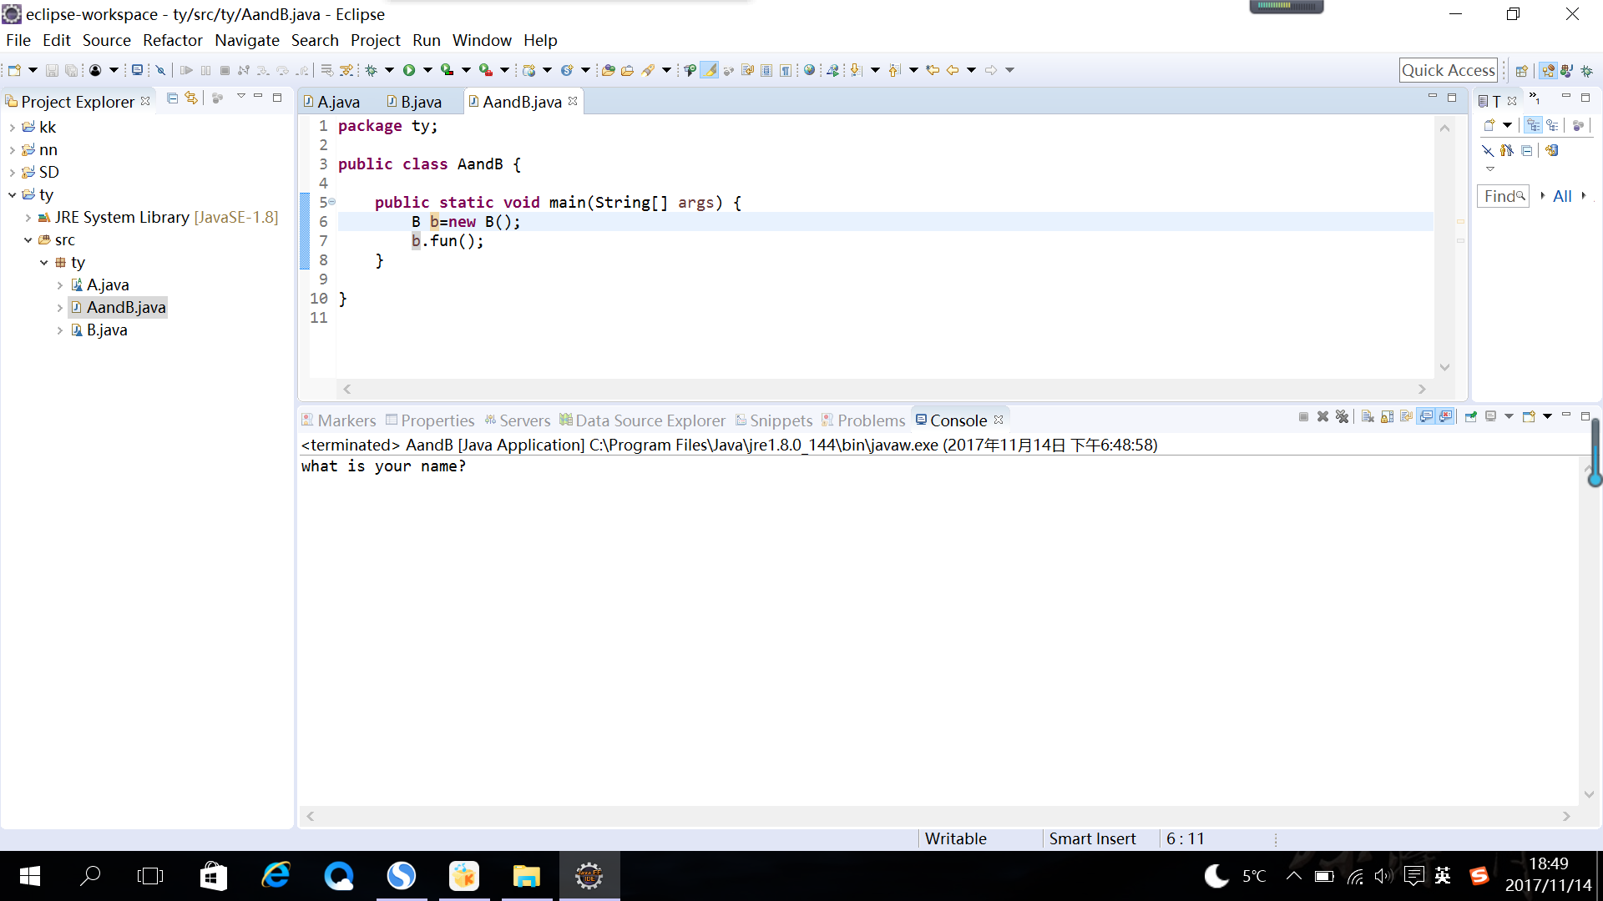Screen dimensions: 1603x901
Task: Click the Show Whitespace Characters pilcrow icon
Action: [x=786, y=70]
